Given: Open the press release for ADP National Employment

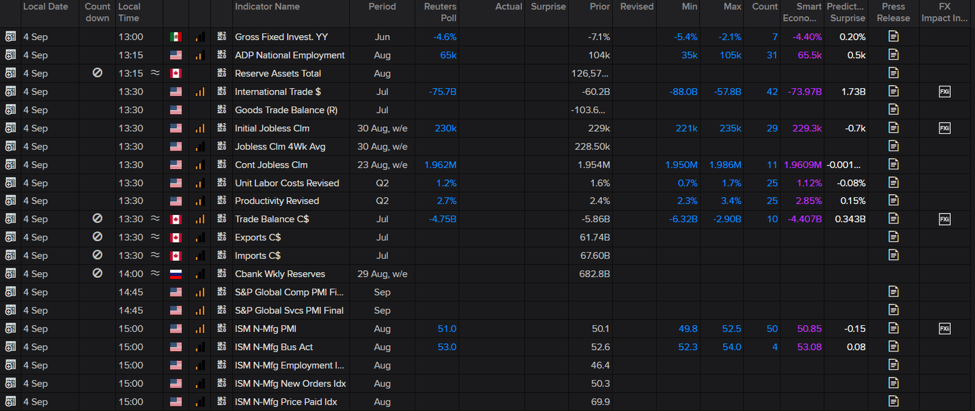Looking at the screenshot, I should [x=893, y=55].
